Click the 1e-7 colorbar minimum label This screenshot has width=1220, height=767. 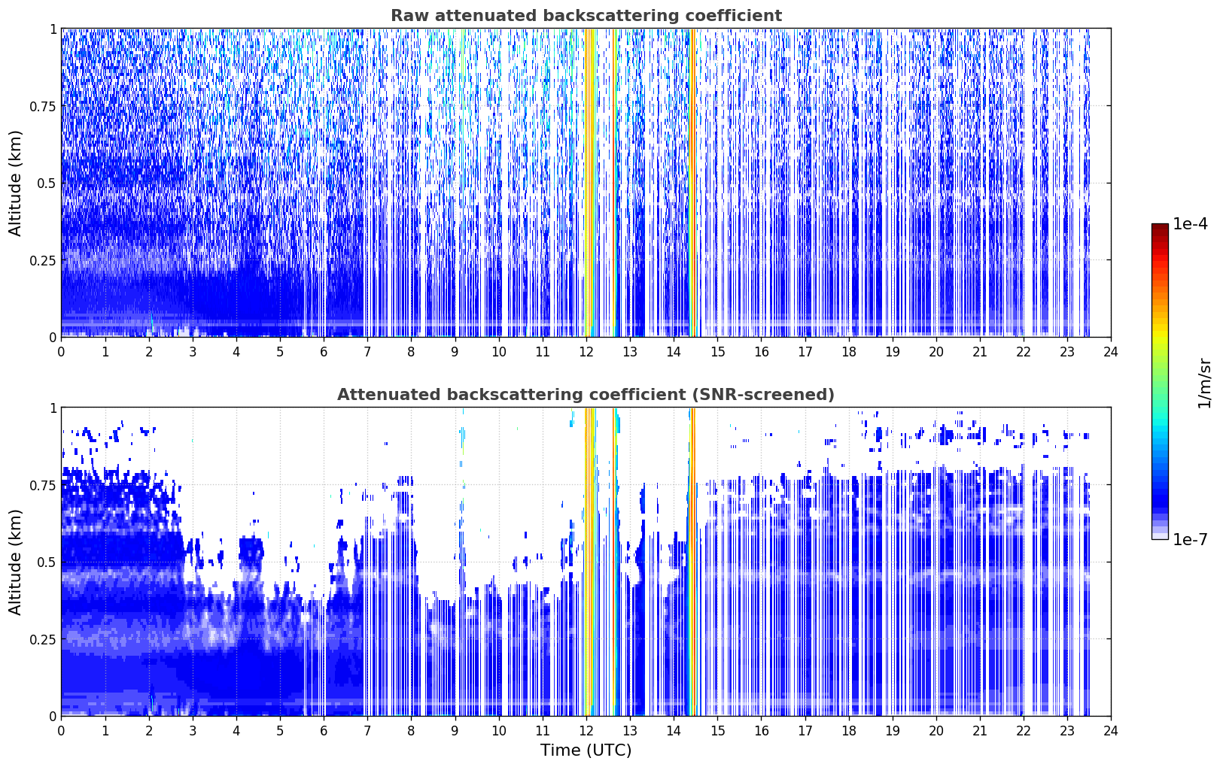1190,539
